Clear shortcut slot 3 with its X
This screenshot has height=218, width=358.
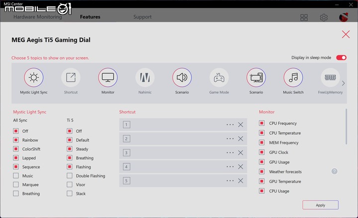pos(241,153)
